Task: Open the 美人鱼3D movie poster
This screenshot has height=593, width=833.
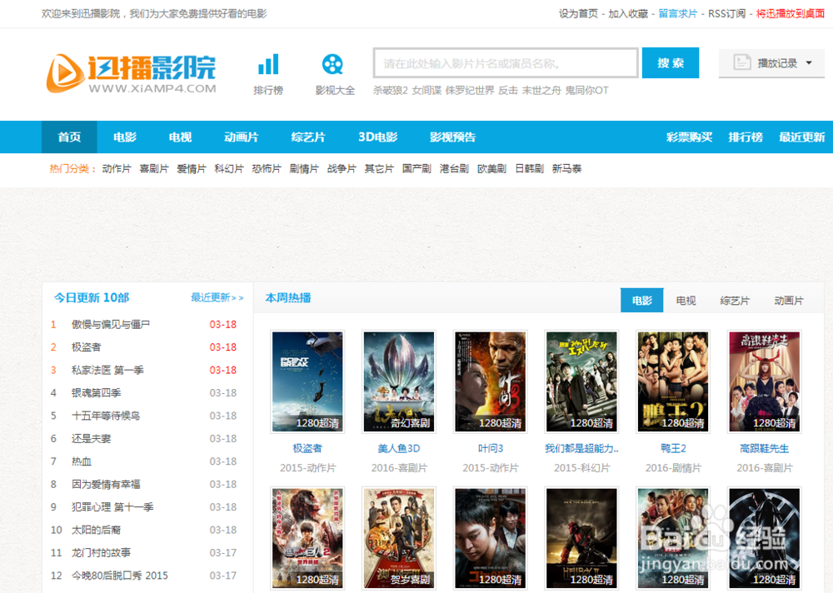Action: pyautogui.click(x=399, y=381)
